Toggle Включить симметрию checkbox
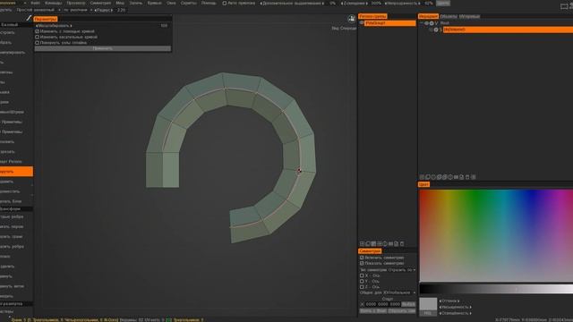The image size is (573, 322). pos(362,258)
